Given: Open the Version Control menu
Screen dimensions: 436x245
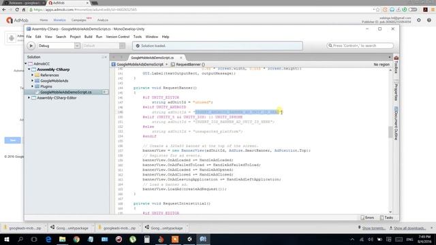Looking at the screenshot, I should (118, 37).
